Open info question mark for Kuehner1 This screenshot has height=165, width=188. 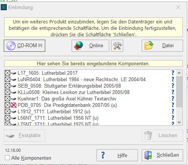173,99
